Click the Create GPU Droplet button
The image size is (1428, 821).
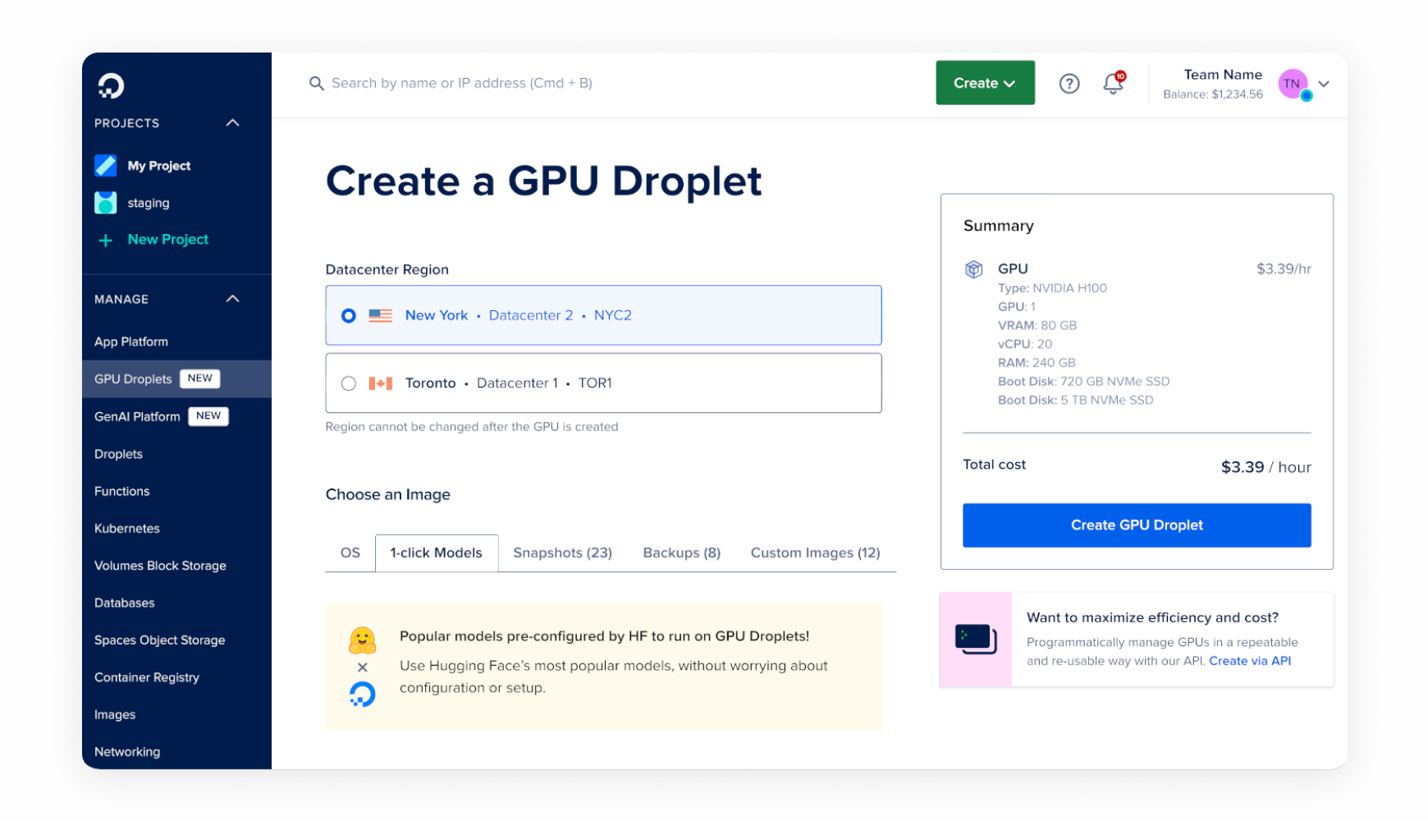tap(1137, 525)
